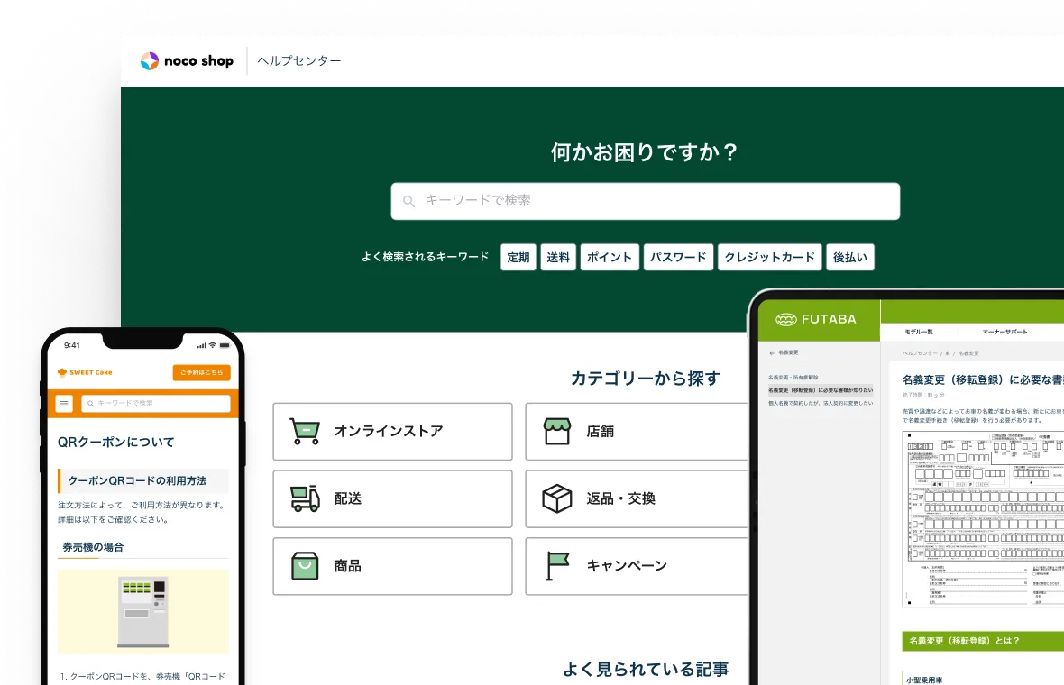Image resolution: width=1064 pixels, height=685 pixels.
Task: Open the hamburger menu in SWEET Cake app
Action: click(x=64, y=404)
